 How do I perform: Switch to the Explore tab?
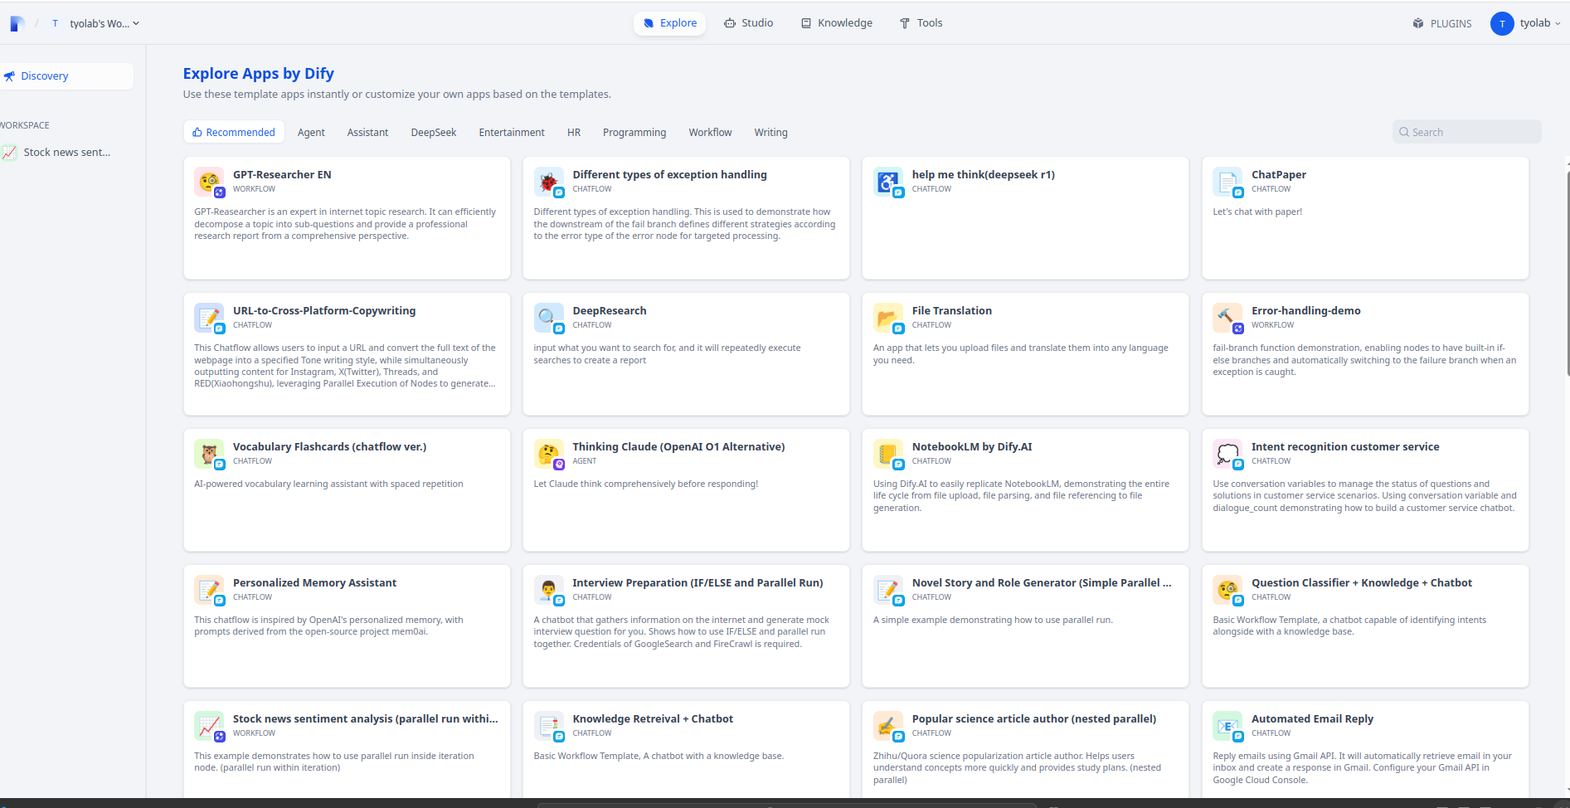coord(670,23)
